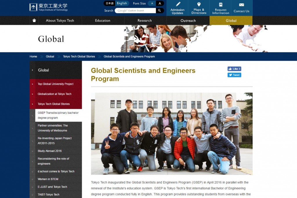This screenshot has width=297, height=198.
Task: Open the Outreach menu
Action: tap(188, 21)
